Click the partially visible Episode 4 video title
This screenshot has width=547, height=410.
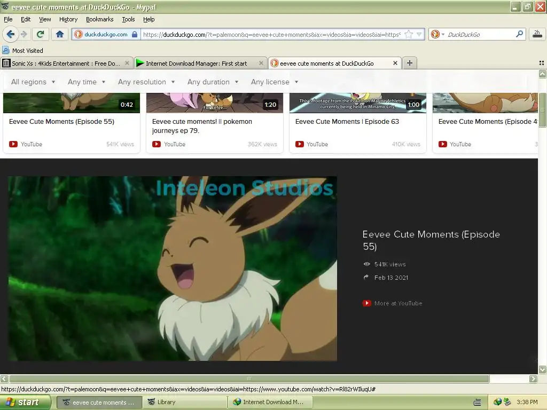tap(487, 122)
